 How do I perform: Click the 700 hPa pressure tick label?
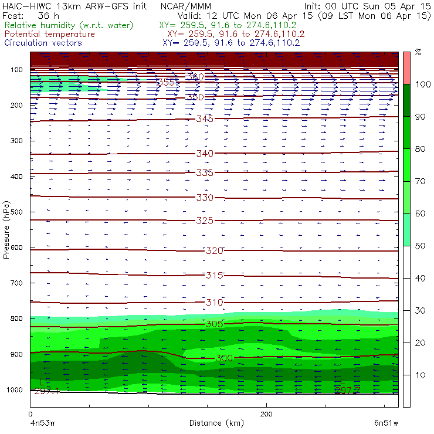pos(16,283)
